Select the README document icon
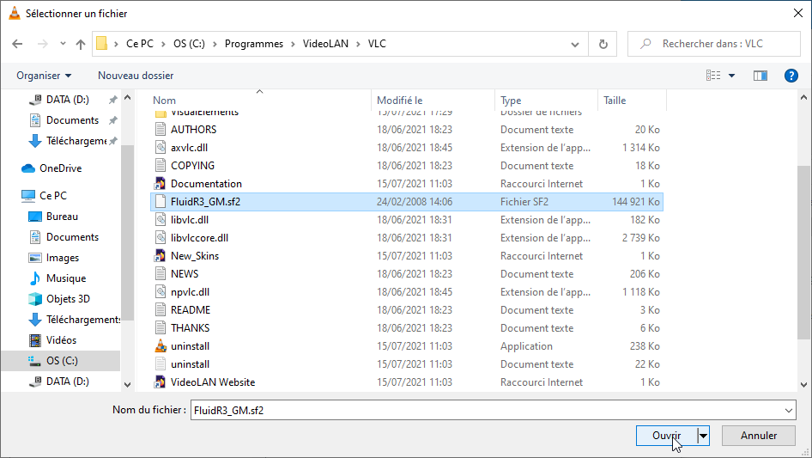812x458 pixels. coord(161,310)
